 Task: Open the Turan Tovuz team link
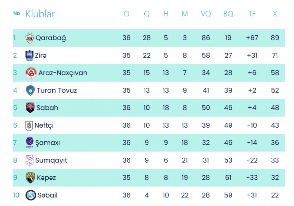[57, 90]
